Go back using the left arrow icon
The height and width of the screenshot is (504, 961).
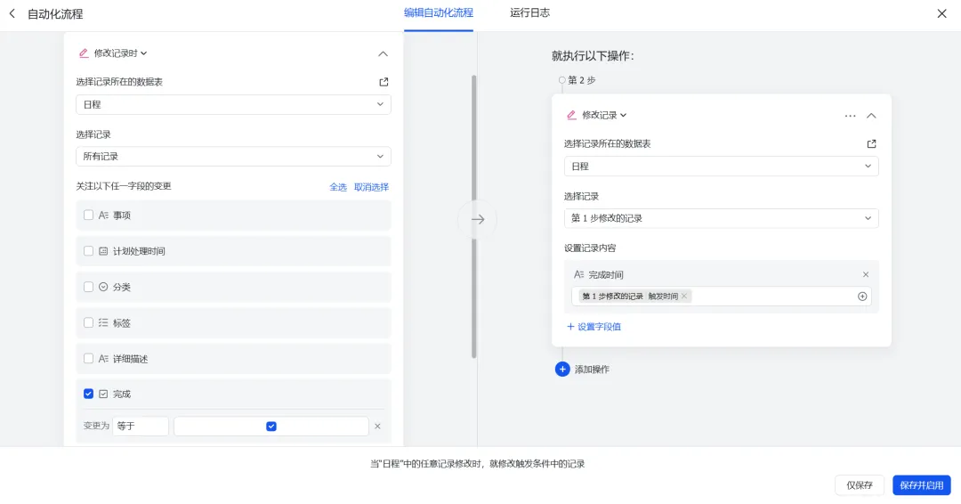pyautogui.click(x=12, y=13)
